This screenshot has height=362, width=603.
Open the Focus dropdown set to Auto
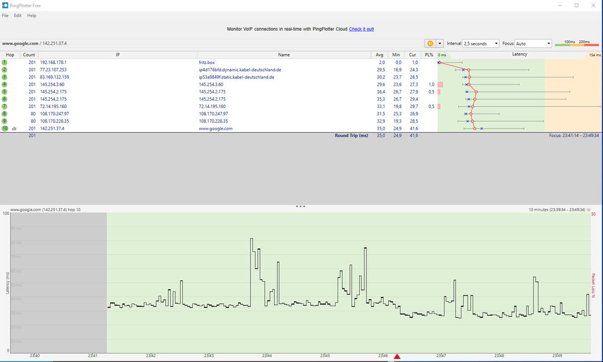click(x=531, y=43)
